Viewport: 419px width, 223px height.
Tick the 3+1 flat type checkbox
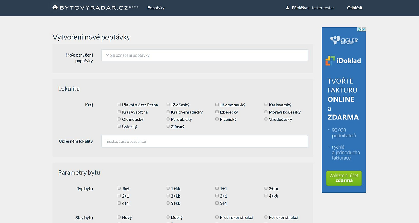click(217, 196)
